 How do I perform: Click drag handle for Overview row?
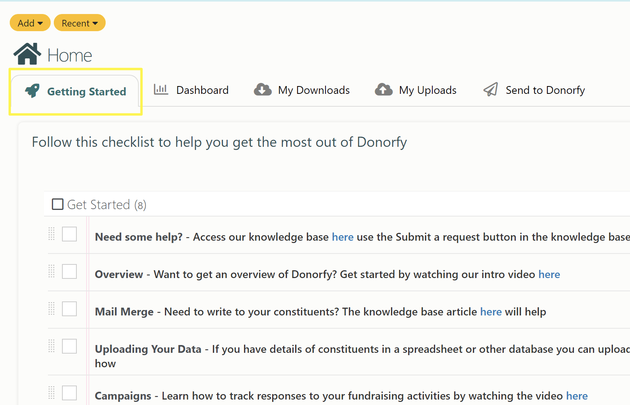(51, 271)
